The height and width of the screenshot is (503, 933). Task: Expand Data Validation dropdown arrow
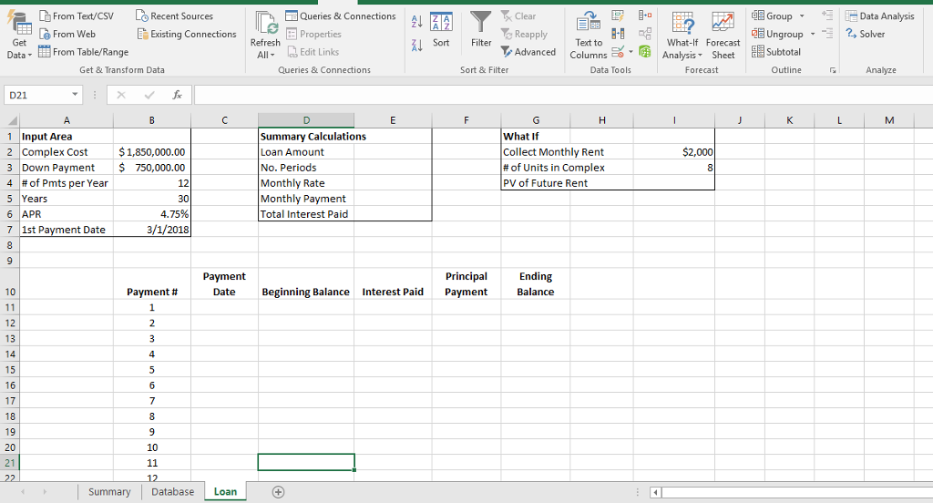631,52
